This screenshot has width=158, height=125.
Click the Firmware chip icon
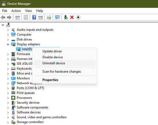(13, 54)
